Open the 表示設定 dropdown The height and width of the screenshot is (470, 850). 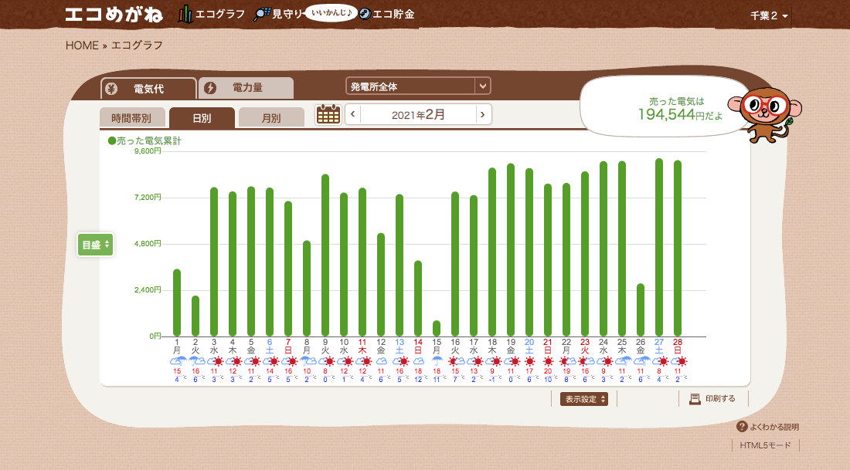[x=584, y=399]
